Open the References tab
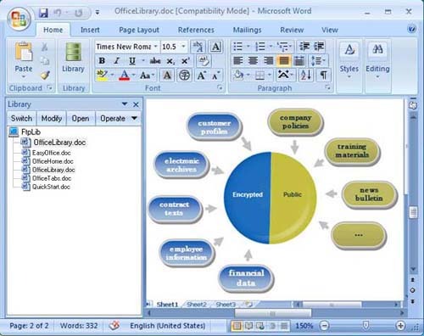The width and height of the screenshot is (424, 336). click(196, 30)
